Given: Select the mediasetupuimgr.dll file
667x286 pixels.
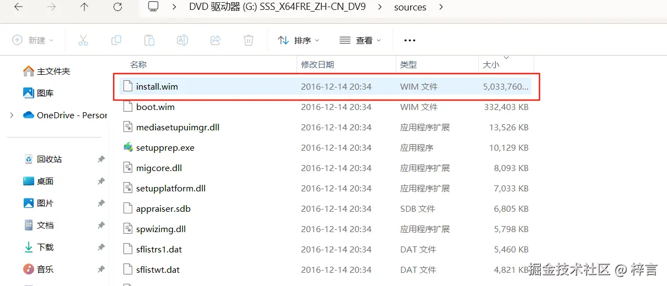Looking at the screenshot, I should point(325,127).
